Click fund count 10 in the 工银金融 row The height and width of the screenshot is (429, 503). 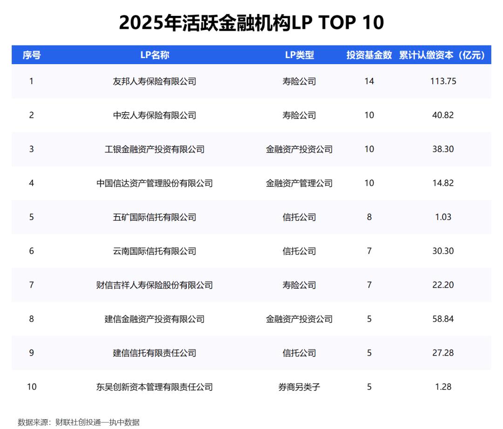369,149
